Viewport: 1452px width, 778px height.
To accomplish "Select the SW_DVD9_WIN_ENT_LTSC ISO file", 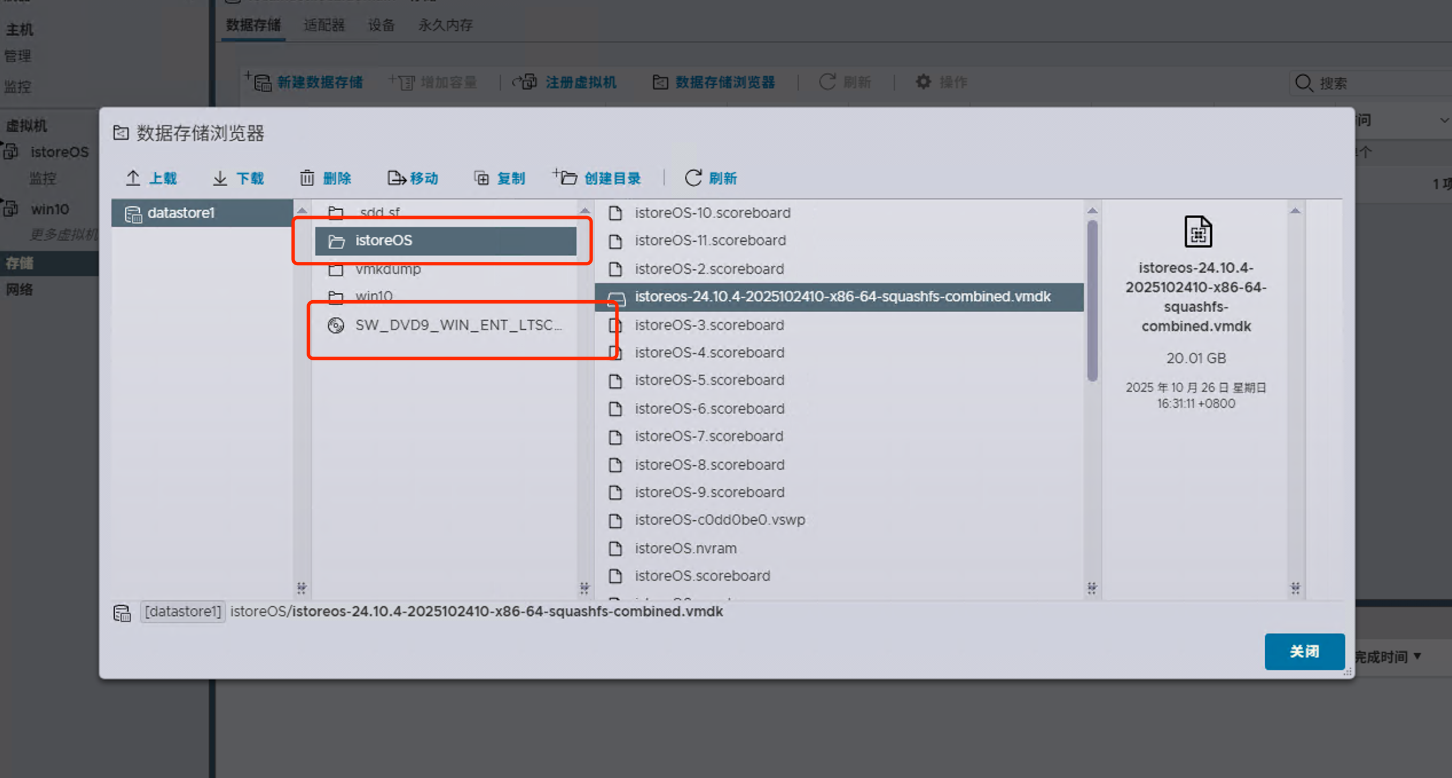I will tap(457, 325).
